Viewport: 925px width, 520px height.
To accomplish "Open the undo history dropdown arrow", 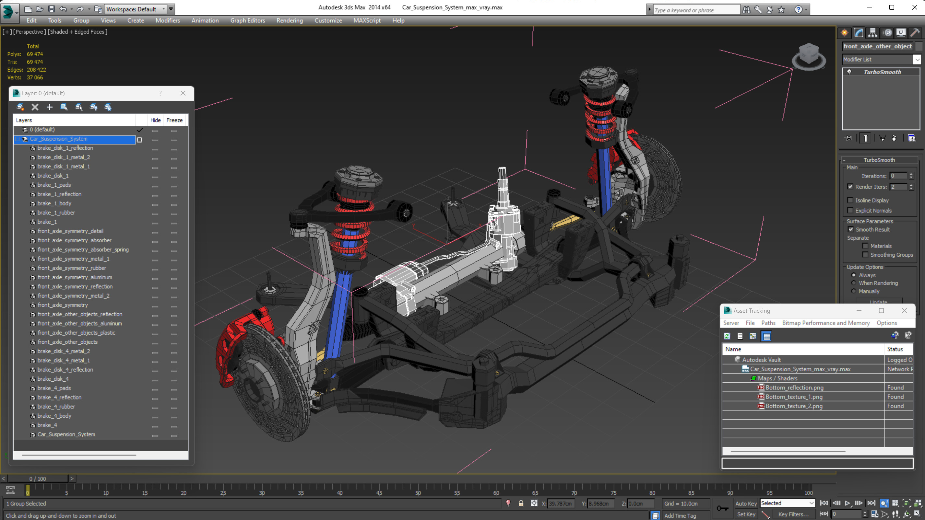I will (71, 9).
